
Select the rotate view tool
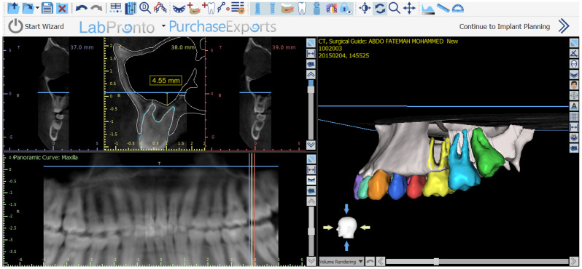[x=380, y=8]
